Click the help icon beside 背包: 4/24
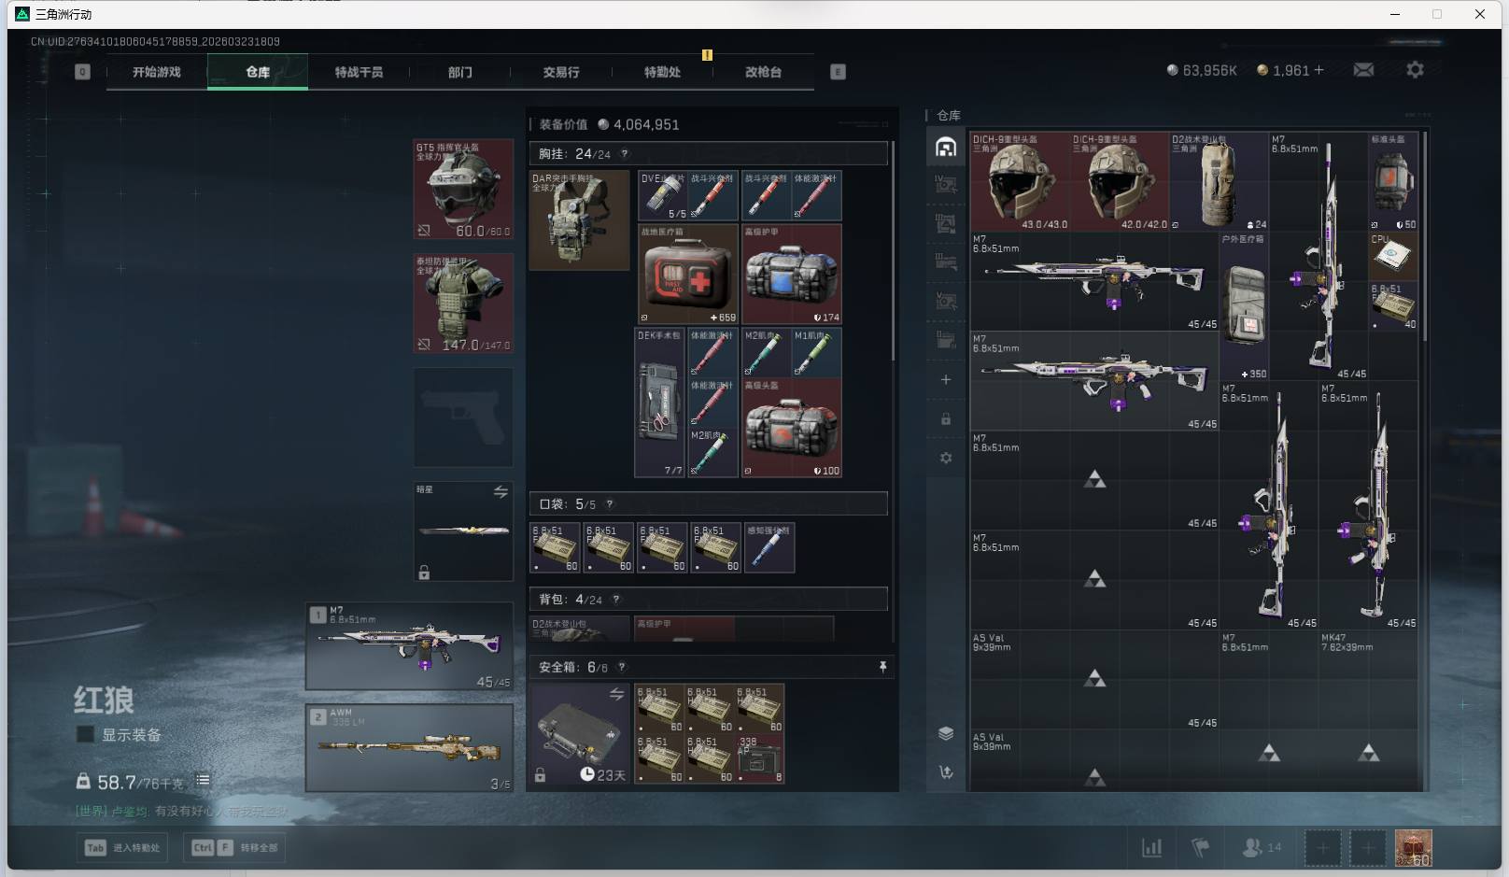Screen dimensions: 1509x877 [615, 600]
